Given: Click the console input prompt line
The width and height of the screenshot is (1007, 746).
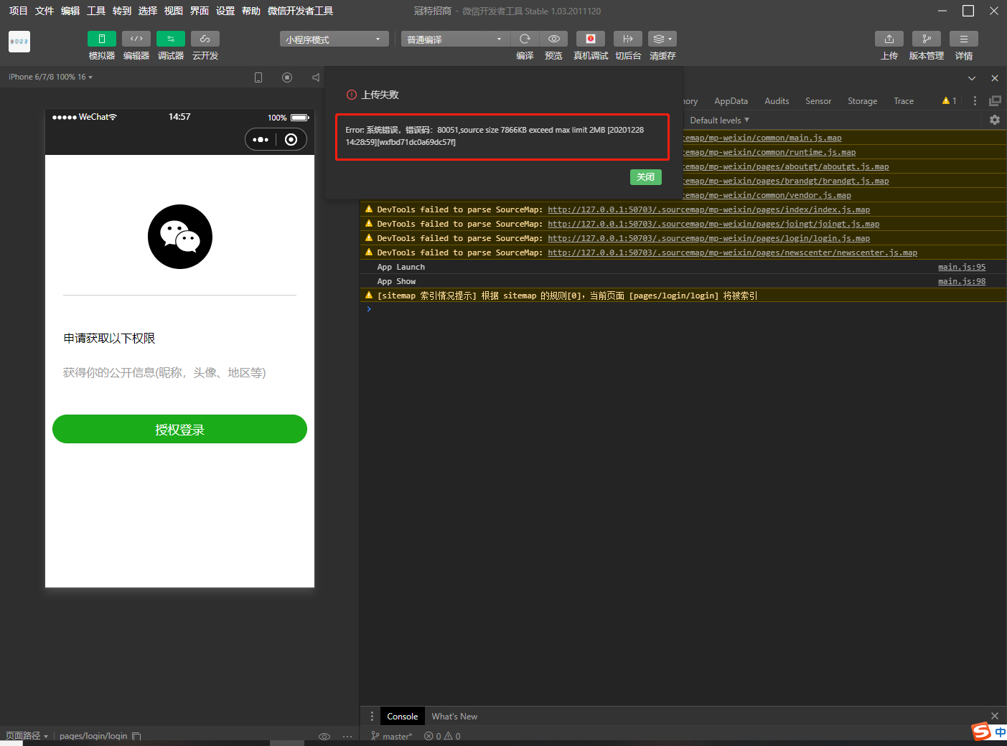Looking at the screenshot, I should pyautogui.click(x=683, y=309).
